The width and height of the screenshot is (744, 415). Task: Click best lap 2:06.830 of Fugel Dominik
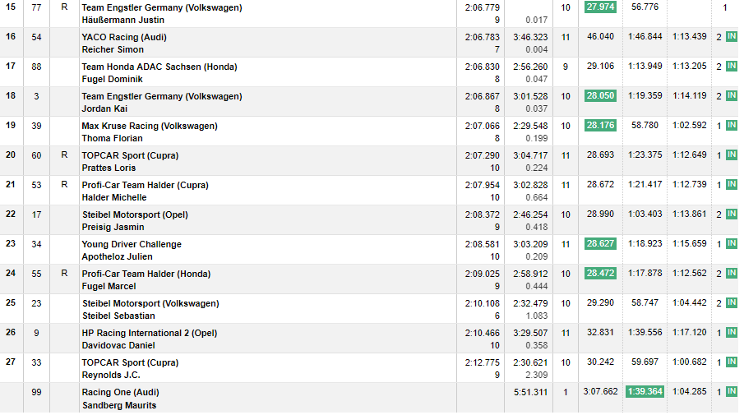tap(481, 67)
